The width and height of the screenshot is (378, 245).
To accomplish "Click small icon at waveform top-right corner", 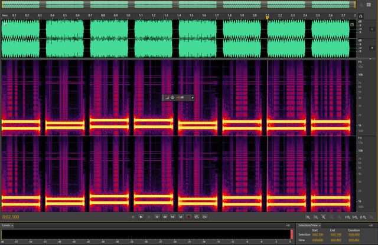I will [352, 24].
